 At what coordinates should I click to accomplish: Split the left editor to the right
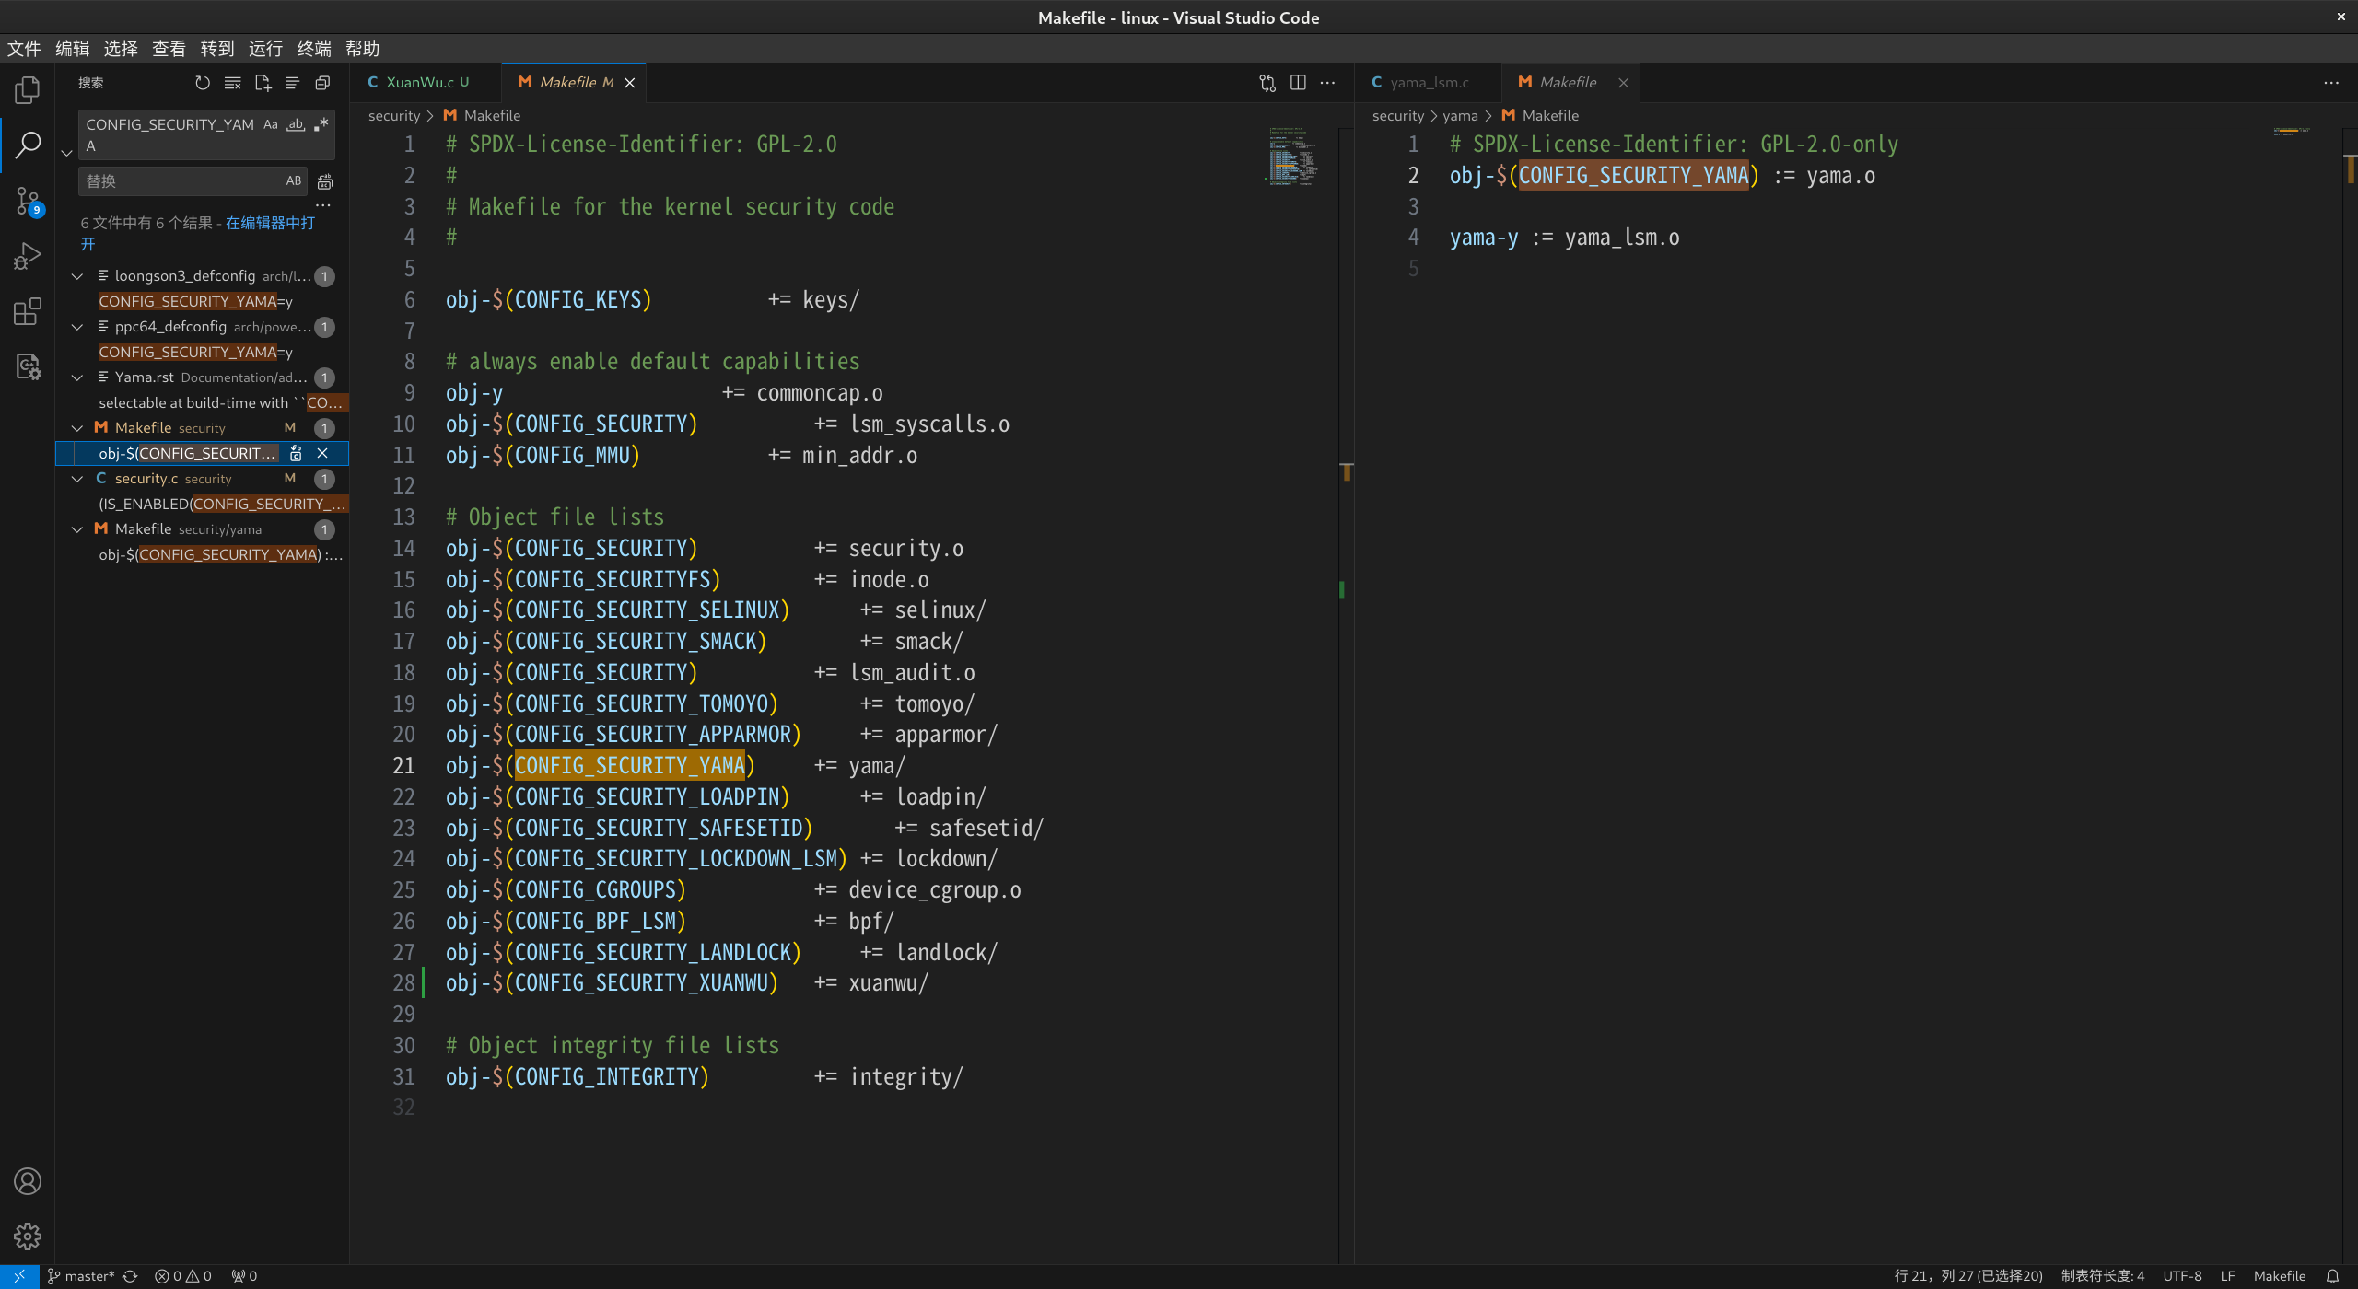[x=1298, y=83]
